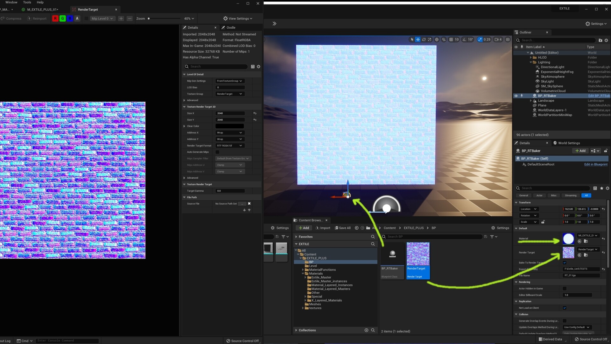
Task: Toggle Auto Generate Mips checkbox
Action: click(x=217, y=152)
